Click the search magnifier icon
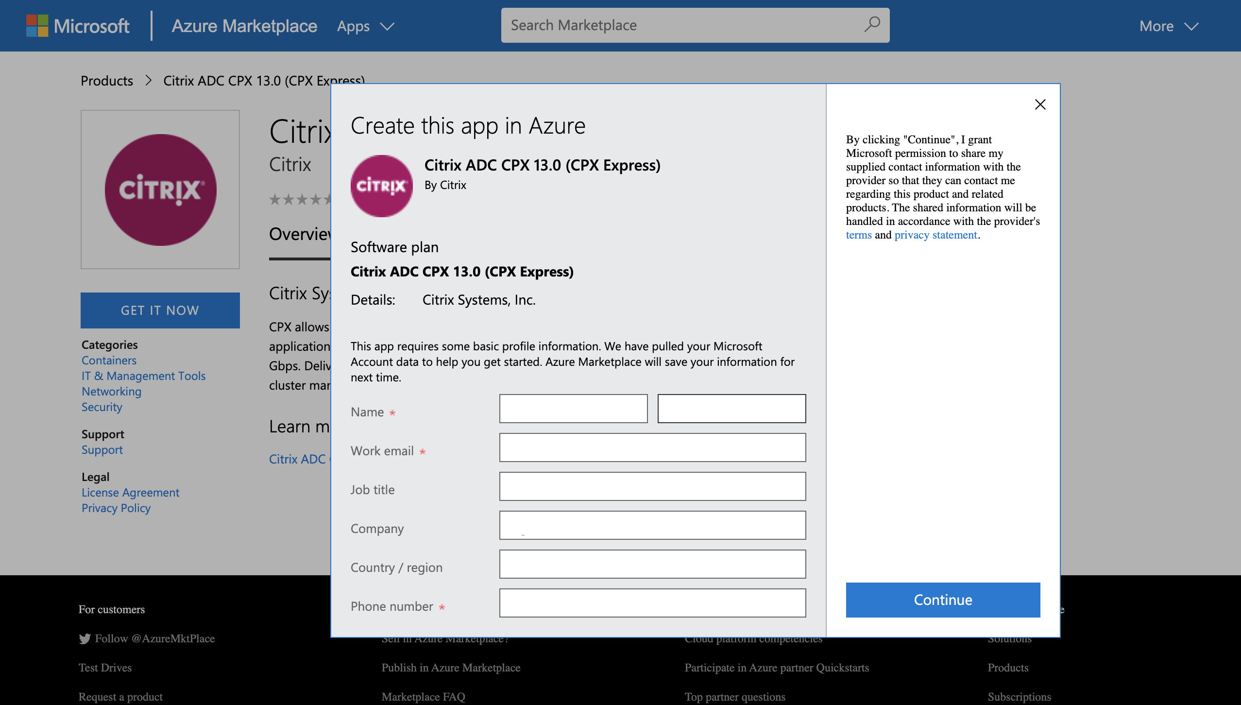Viewport: 1241px width, 705px height. [872, 25]
